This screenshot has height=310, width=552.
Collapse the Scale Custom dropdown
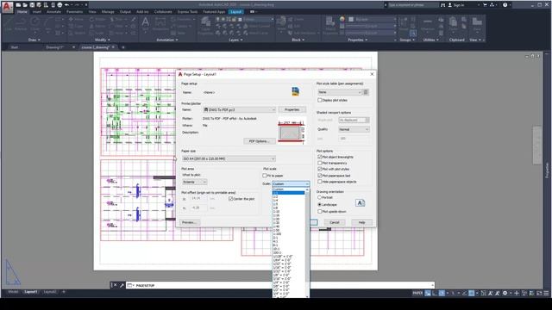[x=291, y=183]
